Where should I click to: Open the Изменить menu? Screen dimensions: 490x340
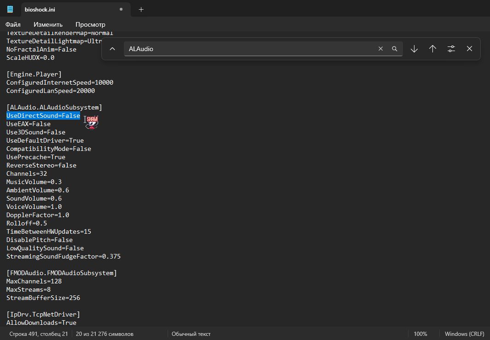[x=48, y=24]
